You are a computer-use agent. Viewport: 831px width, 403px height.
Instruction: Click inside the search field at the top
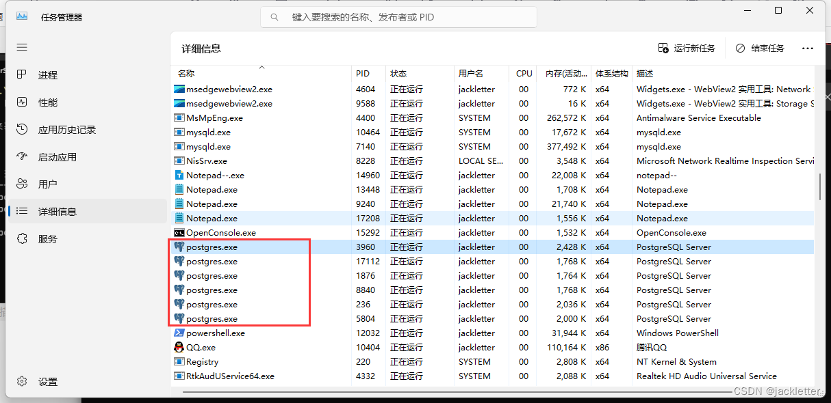click(397, 16)
